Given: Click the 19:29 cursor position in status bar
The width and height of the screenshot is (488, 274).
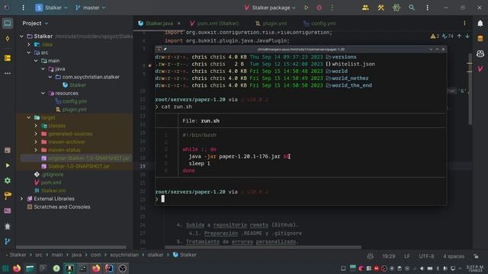Looking at the screenshot, I should click(x=389, y=256).
